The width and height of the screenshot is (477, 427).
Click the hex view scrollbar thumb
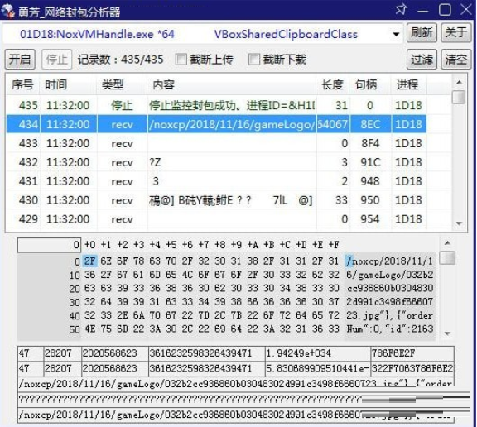447,257
